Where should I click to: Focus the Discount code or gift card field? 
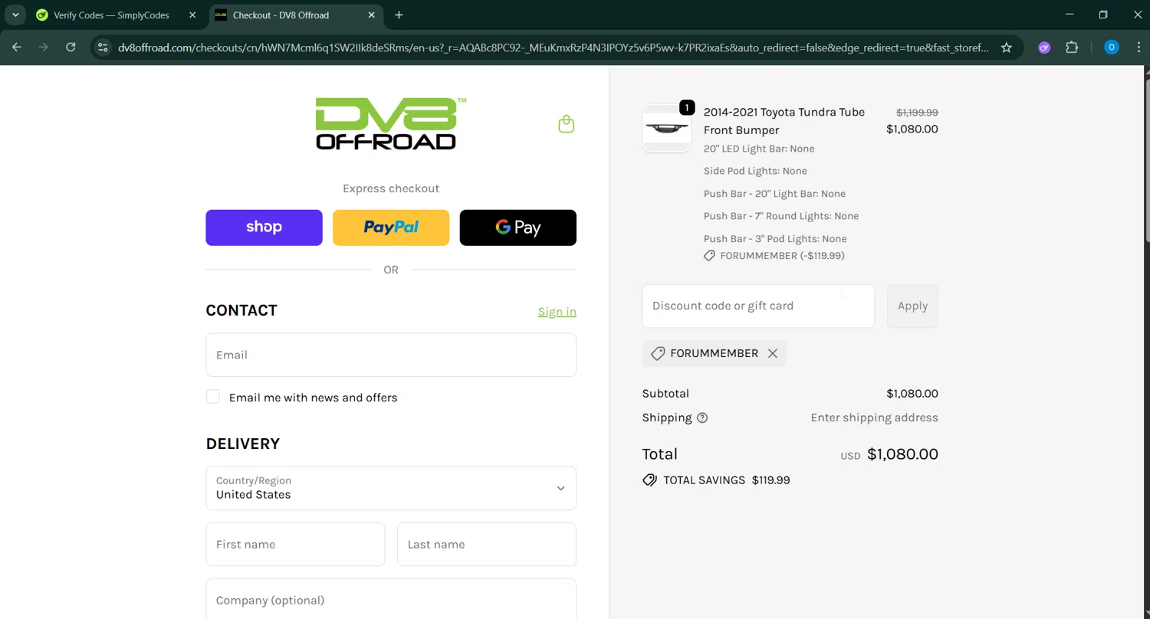click(758, 306)
